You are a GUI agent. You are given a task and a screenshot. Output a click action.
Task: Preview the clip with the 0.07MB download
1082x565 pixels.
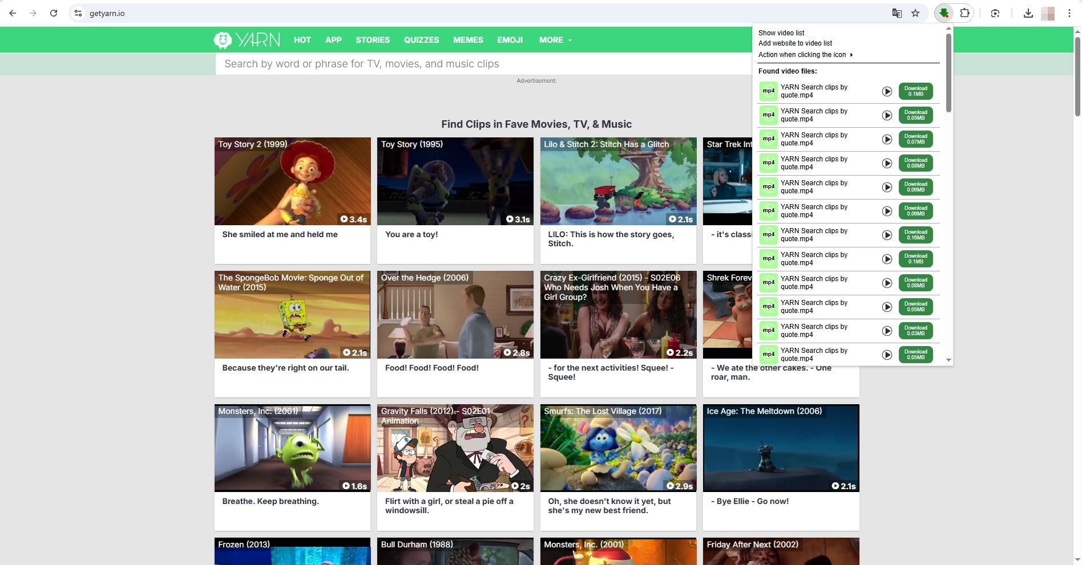[887, 139]
